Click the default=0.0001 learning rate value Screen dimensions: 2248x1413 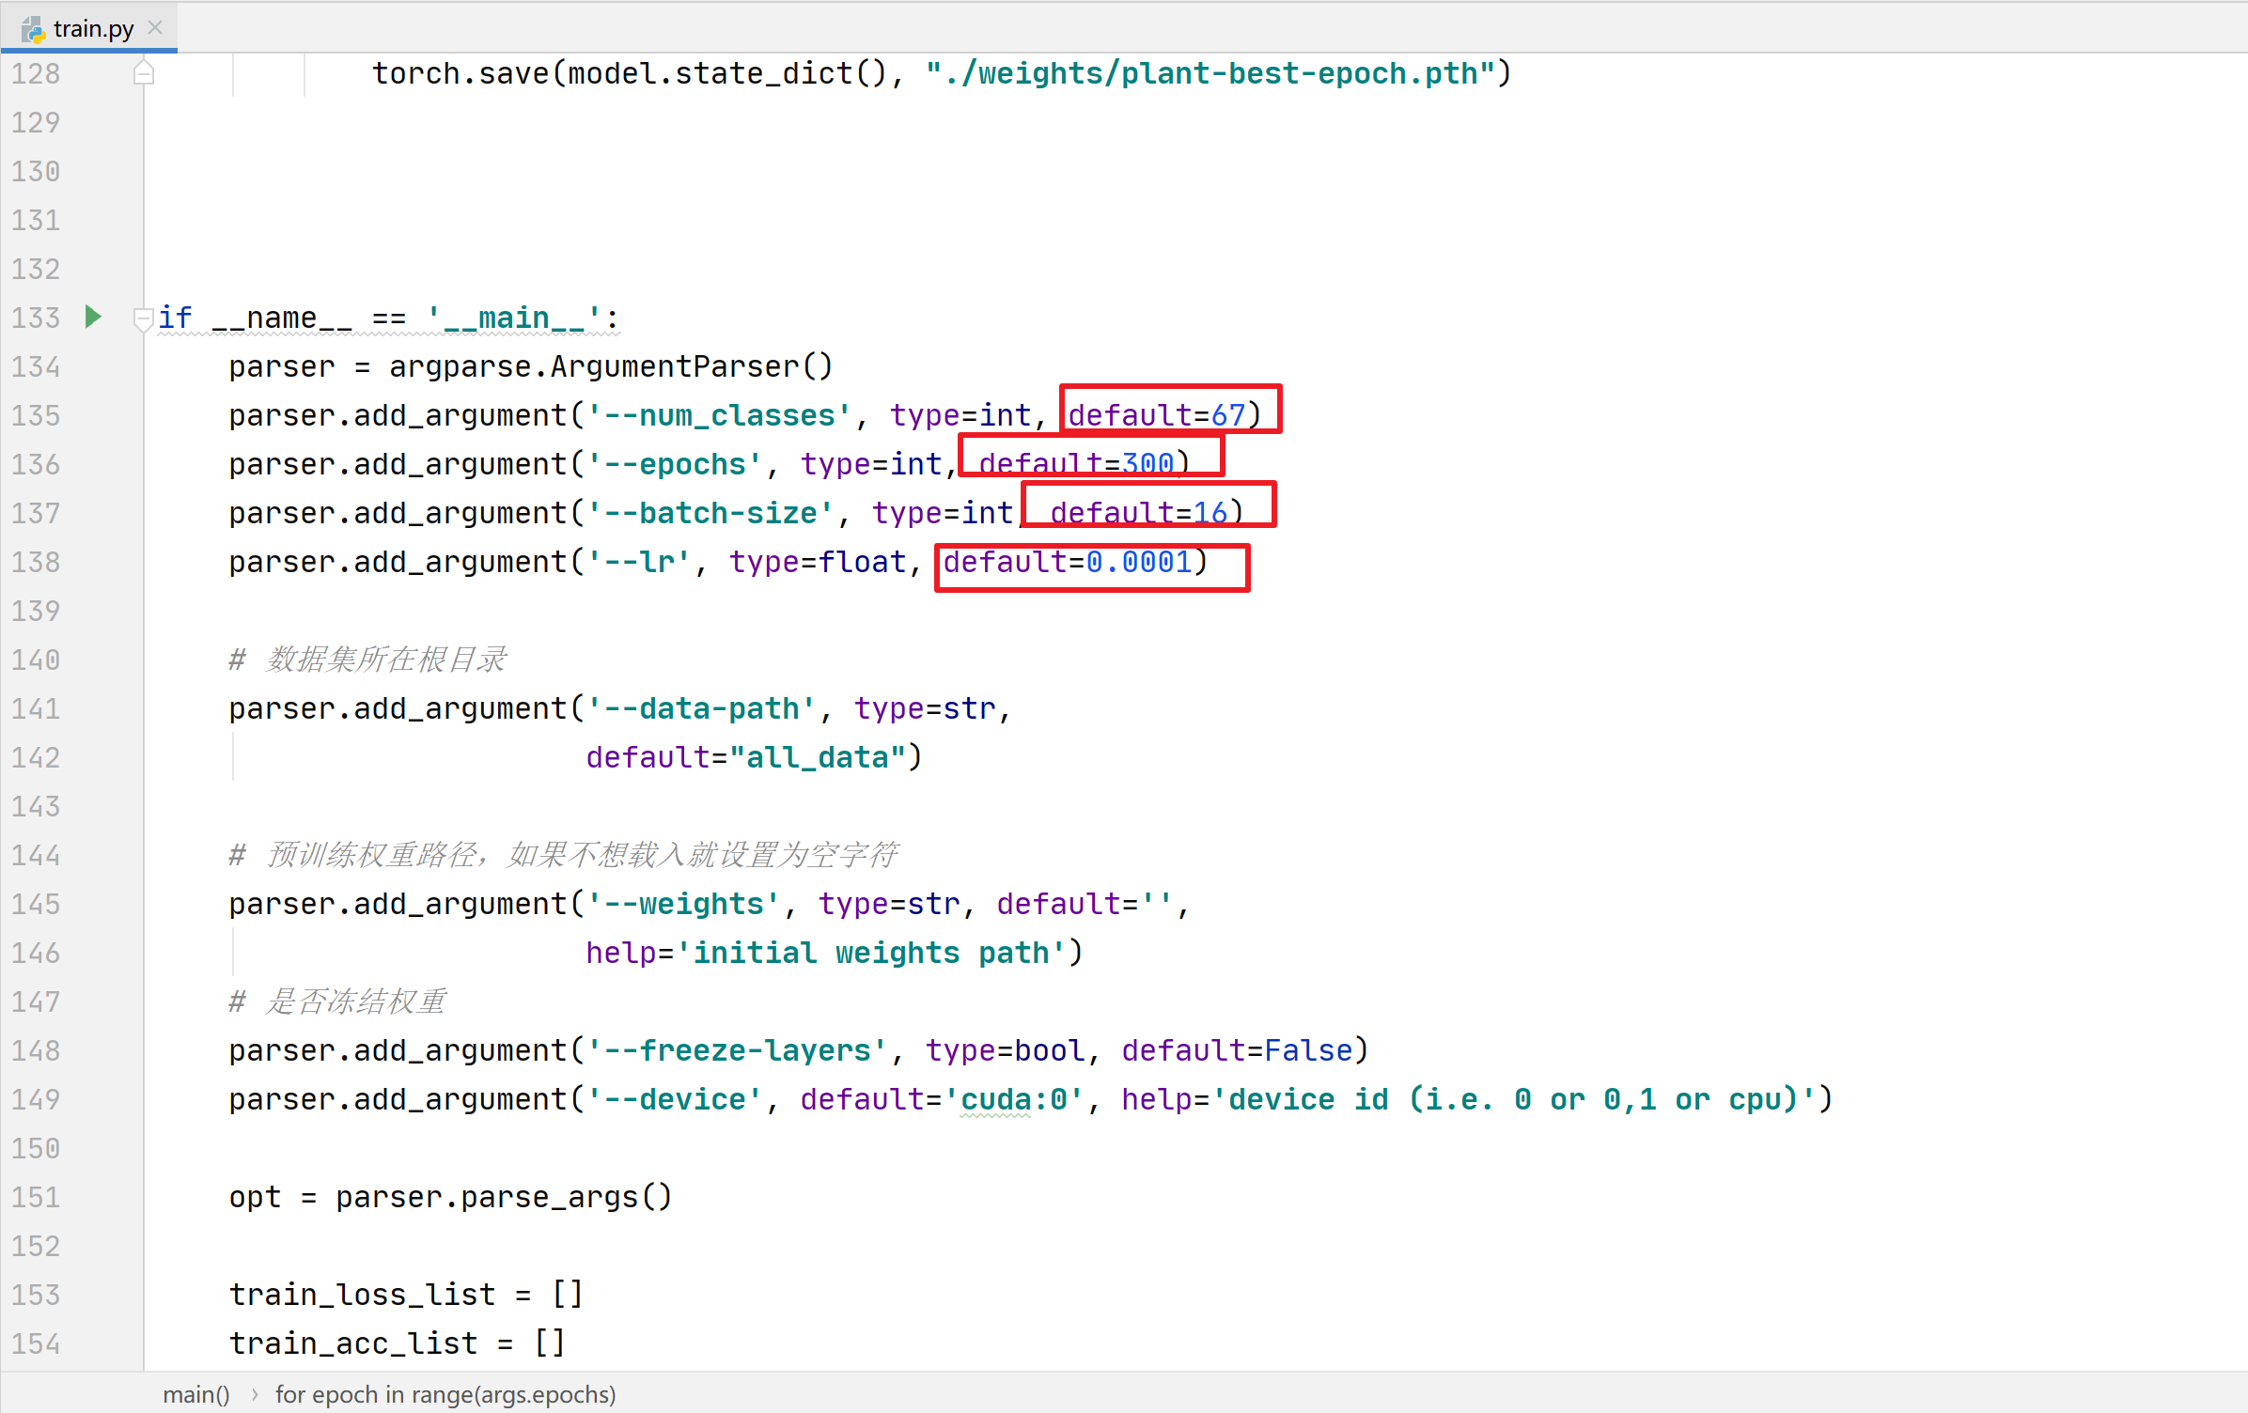pyautogui.click(x=1139, y=562)
